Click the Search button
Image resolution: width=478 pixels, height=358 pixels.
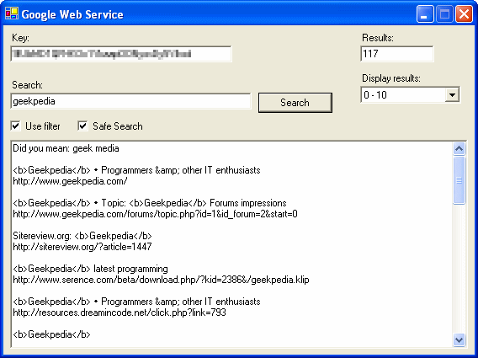coord(295,103)
